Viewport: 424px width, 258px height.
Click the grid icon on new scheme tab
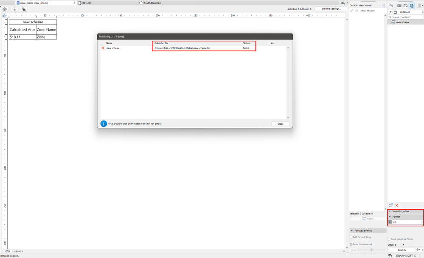(x=18, y=3)
